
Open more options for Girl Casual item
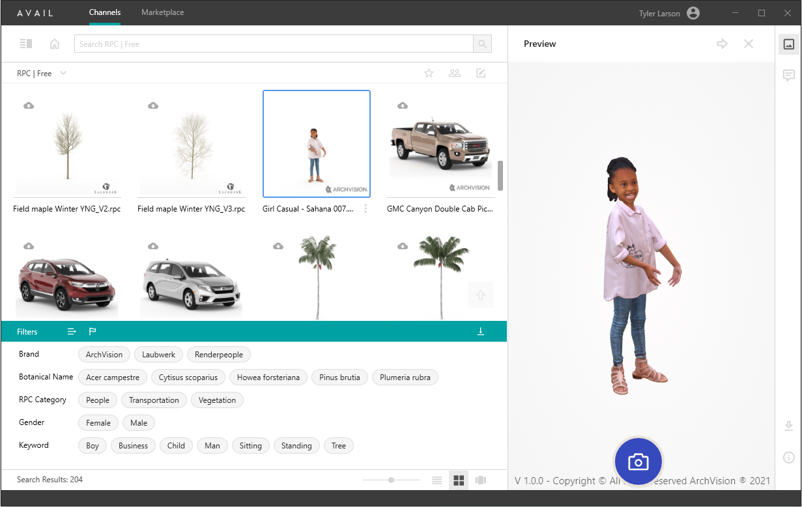[x=365, y=209]
